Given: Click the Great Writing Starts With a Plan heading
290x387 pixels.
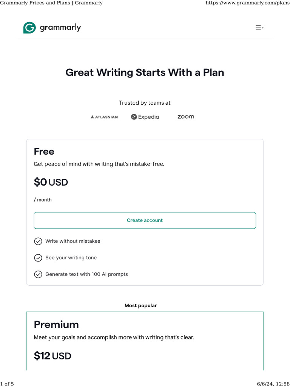Looking at the screenshot, I should (145, 73).
